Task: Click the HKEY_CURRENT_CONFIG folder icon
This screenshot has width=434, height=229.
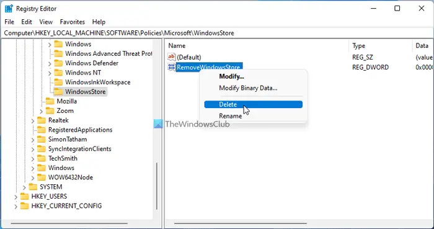Action: pos(24,206)
